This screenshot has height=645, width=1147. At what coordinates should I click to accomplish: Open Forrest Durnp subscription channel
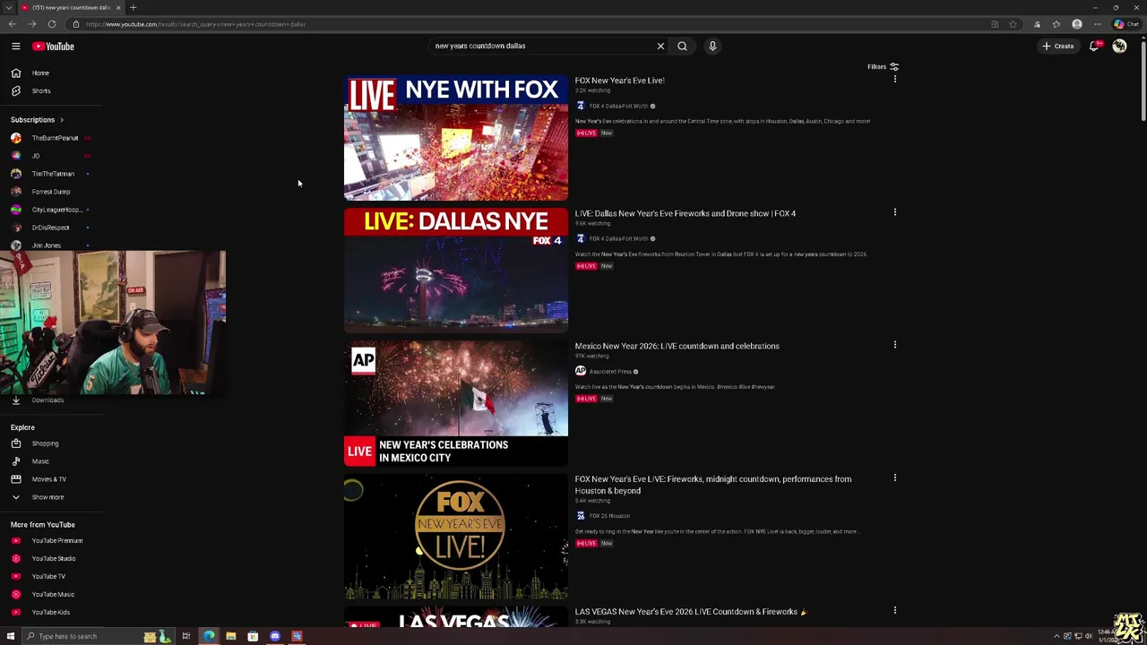point(51,192)
